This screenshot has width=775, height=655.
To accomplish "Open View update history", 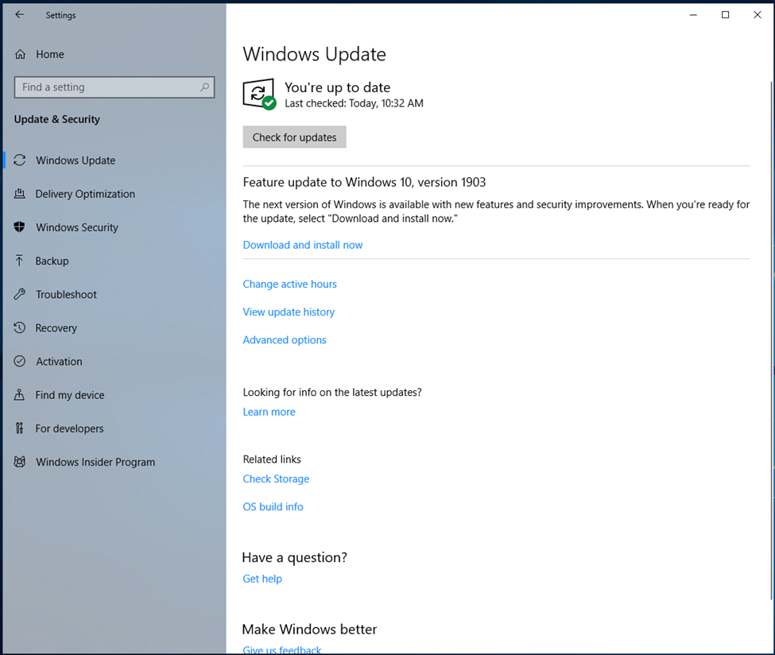I will coord(289,312).
